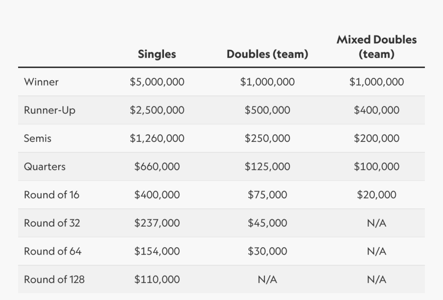Click the $110,000 Round of 128 cell

coord(157,279)
